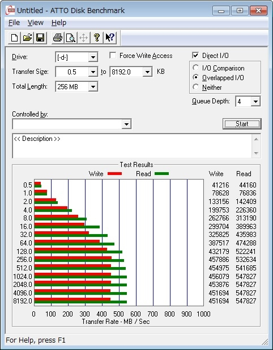Click the 'For Help, press F1' status text
Image resolution: width=273 pixels, height=350 pixels.
click(36, 340)
